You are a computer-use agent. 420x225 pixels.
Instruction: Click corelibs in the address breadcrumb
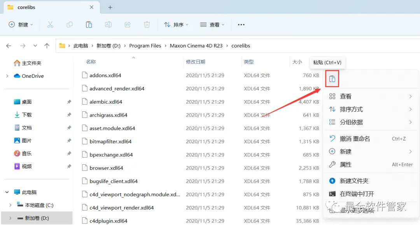tap(241, 46)
